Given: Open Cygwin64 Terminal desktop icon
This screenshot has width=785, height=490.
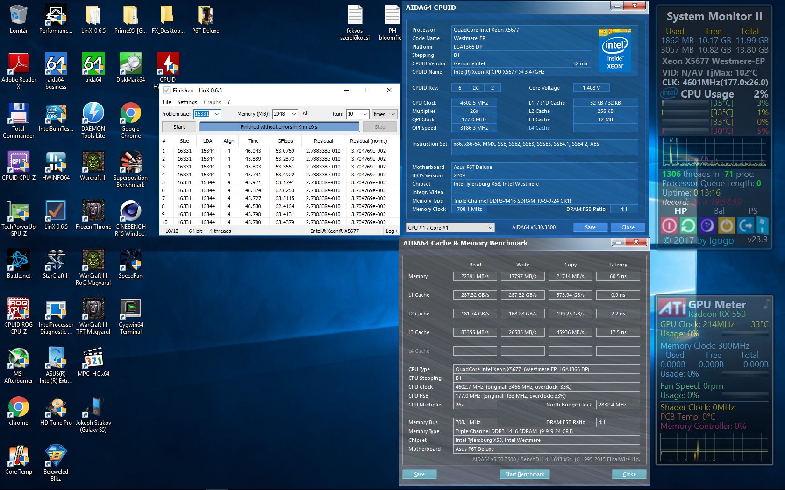Looking at the screenshot, I should point(131,316).
